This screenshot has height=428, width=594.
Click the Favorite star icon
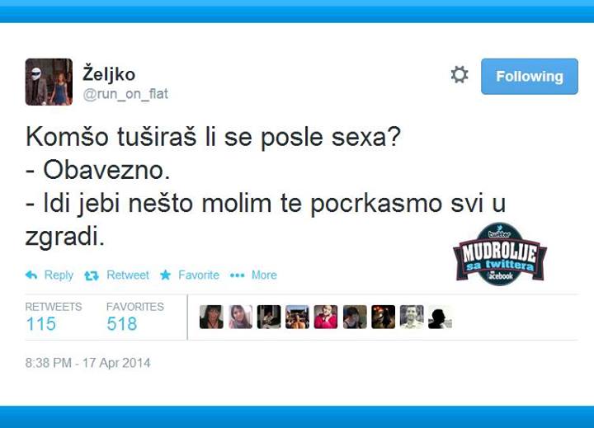coord(166,275)
